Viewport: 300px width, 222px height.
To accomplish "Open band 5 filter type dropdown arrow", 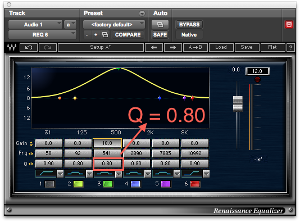I will [x=177, y=174].
